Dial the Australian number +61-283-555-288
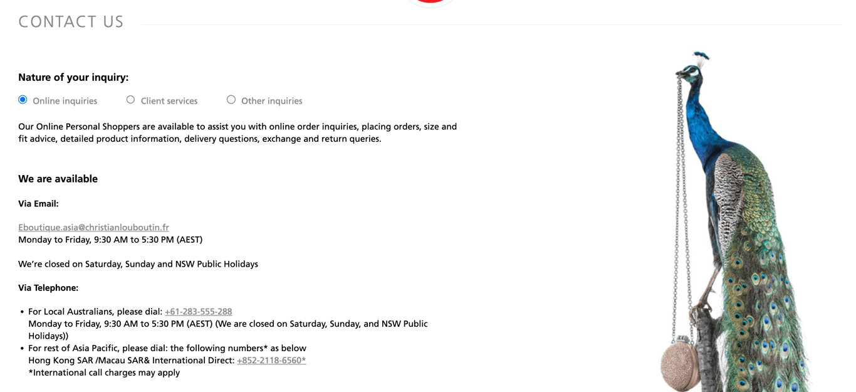The height and width of the screenshot is (392, 856). point(198,312)
